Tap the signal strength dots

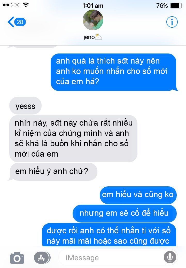click(x=11, y=5)
